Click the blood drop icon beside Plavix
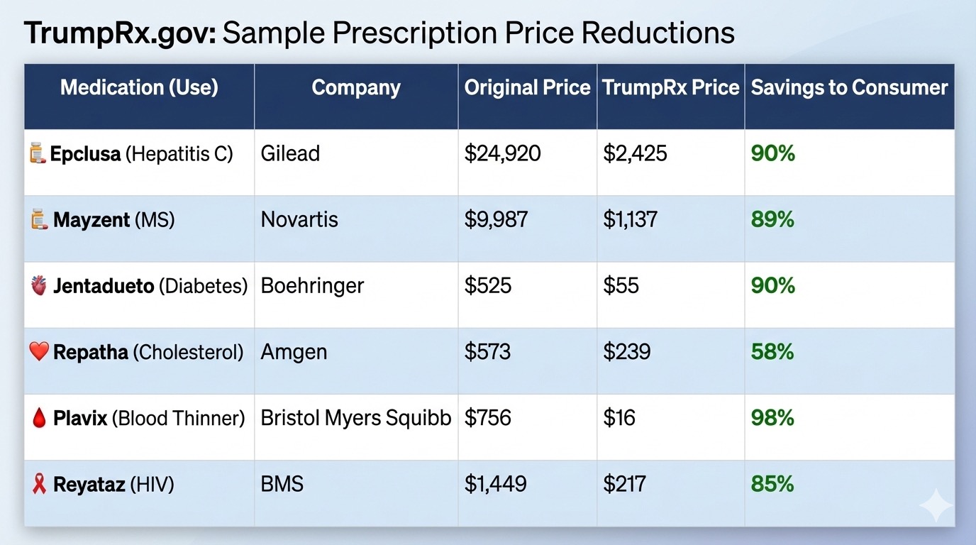Screen dimensions: 976x545 [x=40, y=418]
